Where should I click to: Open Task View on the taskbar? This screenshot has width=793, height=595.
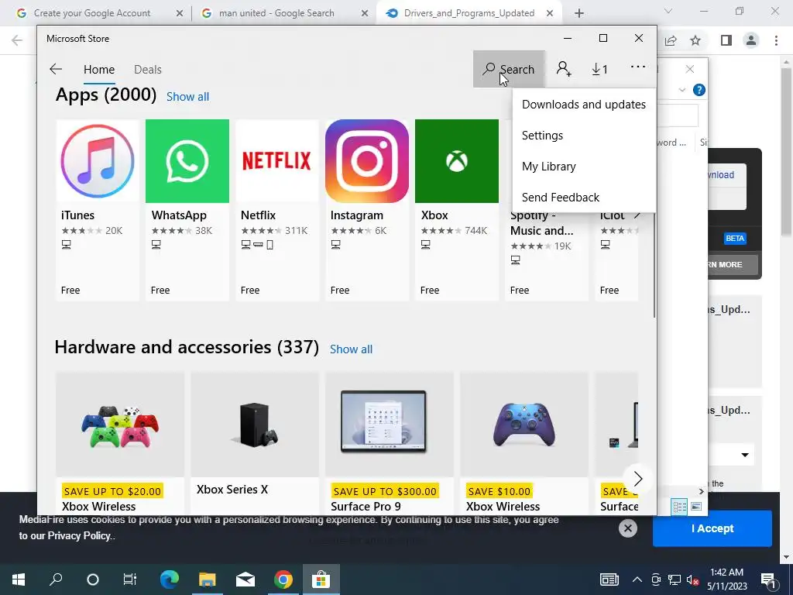(130, 580)
